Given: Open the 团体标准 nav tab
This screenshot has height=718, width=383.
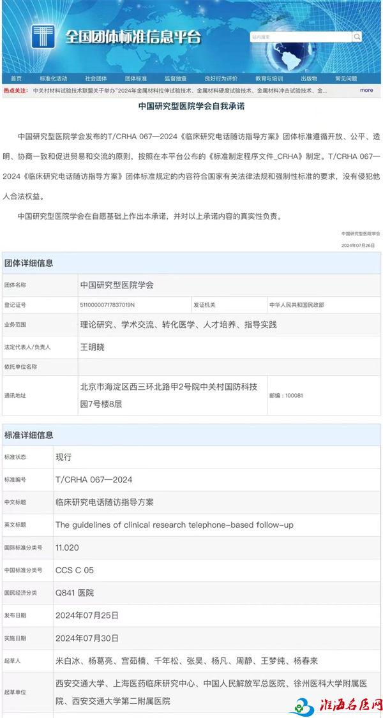Looking at the screenshot, I should [136, 79].
